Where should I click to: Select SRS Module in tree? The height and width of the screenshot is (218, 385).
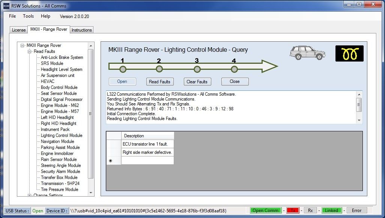click(x=52, y=63)
